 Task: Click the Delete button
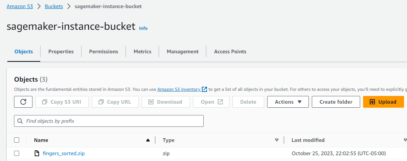point(248,102)
